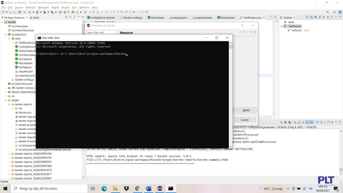
Task: Select the Java perspective icon
Action: (x=340, y=12)
